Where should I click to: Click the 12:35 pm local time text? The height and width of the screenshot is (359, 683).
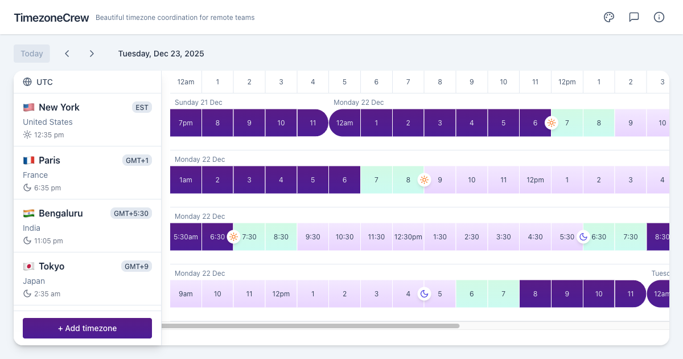tap(49, 135)
